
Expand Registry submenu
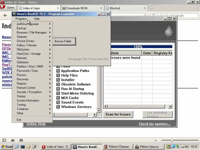[x=32, y=83]
